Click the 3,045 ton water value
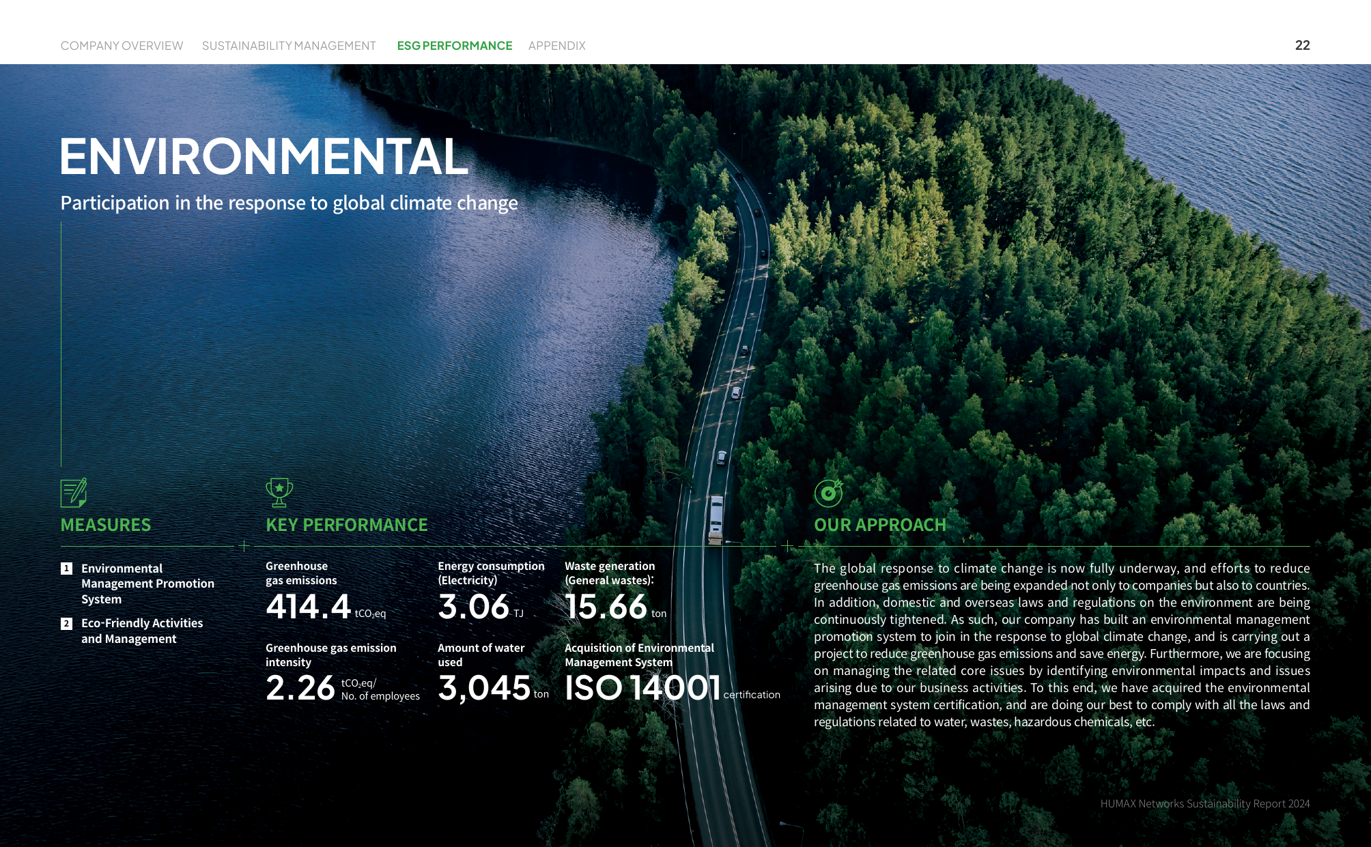Screen dimensions: 1371x847 coord(493,688)
